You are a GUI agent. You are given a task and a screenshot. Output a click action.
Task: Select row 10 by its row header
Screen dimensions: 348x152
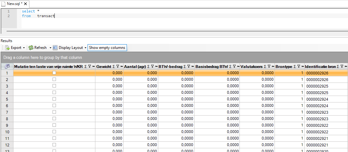[7, 132]
